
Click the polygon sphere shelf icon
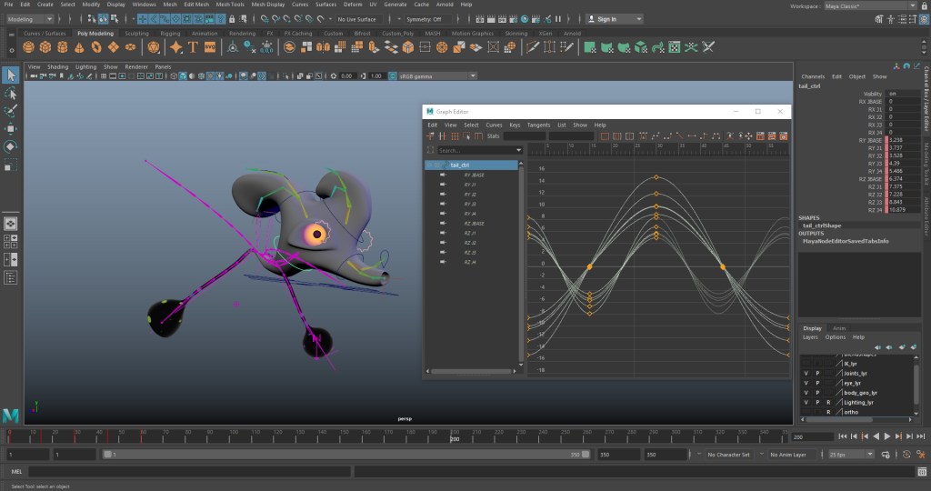click(27, 46)
